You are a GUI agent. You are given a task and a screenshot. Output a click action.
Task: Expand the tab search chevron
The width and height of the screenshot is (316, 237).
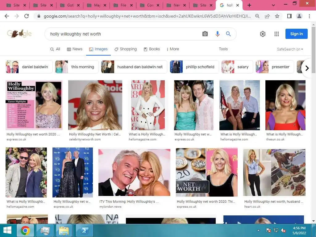(x=273, y=5)
